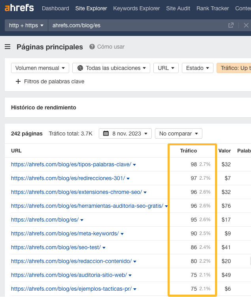
Task: Open the tipos-palabras-clave link
Action: pyautogui.click(x=71, y=164)
